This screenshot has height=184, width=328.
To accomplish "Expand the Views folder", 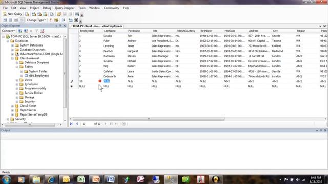I will [17, 80].
